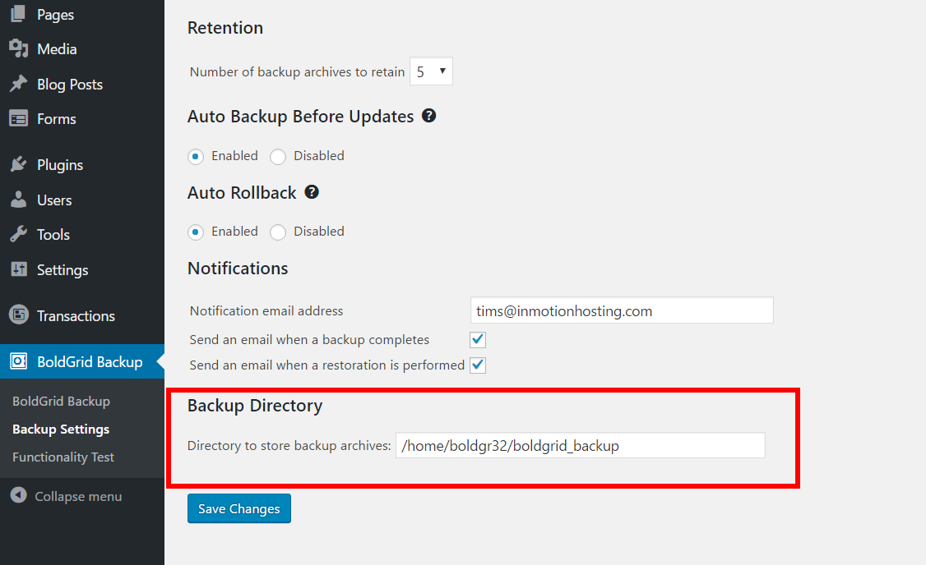Click the Users person icon
The width and height of the screenshot is (926, 565).
click(18, 200)
